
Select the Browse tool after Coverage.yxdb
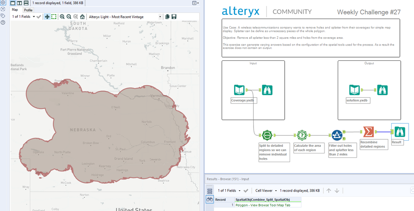(267, 90)
